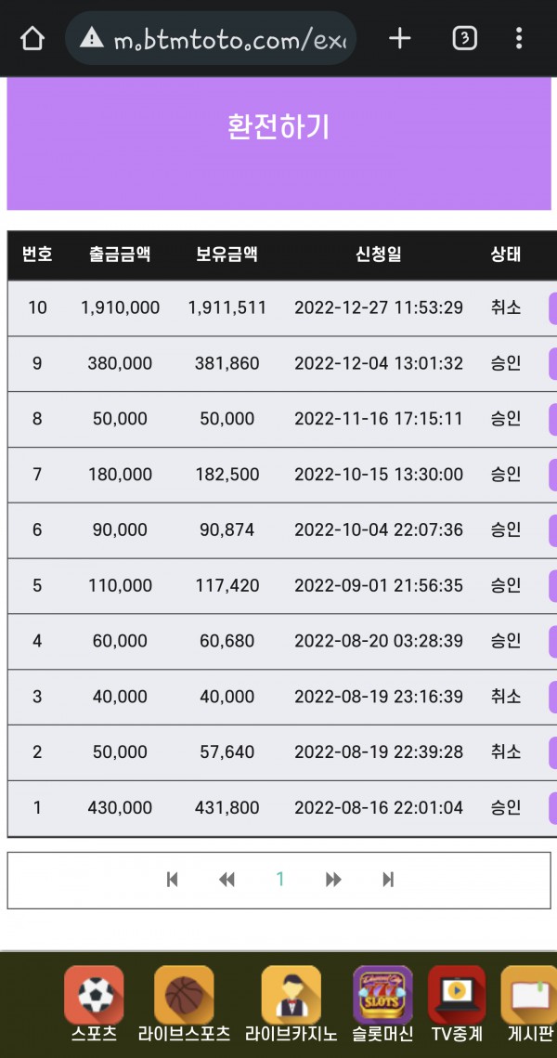Go to the first page of results
557x1058 pixels.
pyautogui.click(x=172, y=880)
